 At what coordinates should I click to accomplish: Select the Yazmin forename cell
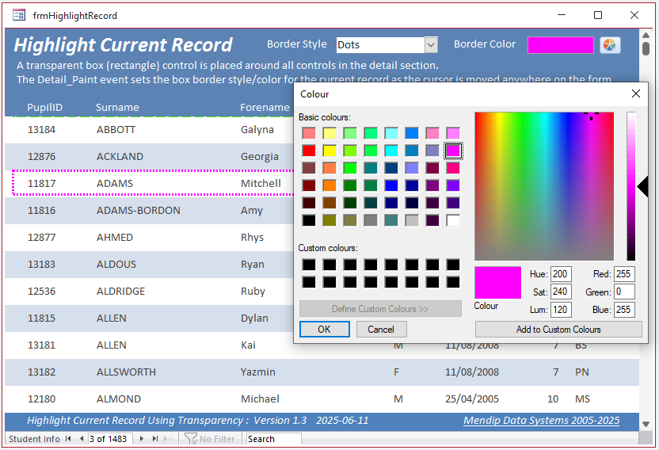point(257,372)
